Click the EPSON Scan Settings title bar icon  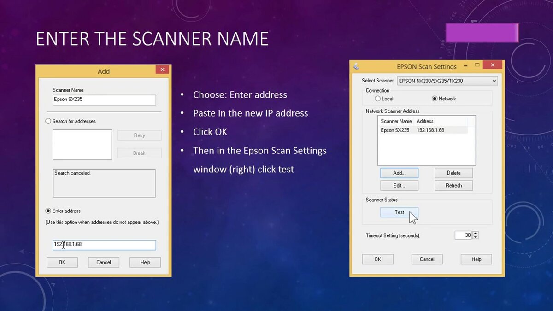coord(356,66)
